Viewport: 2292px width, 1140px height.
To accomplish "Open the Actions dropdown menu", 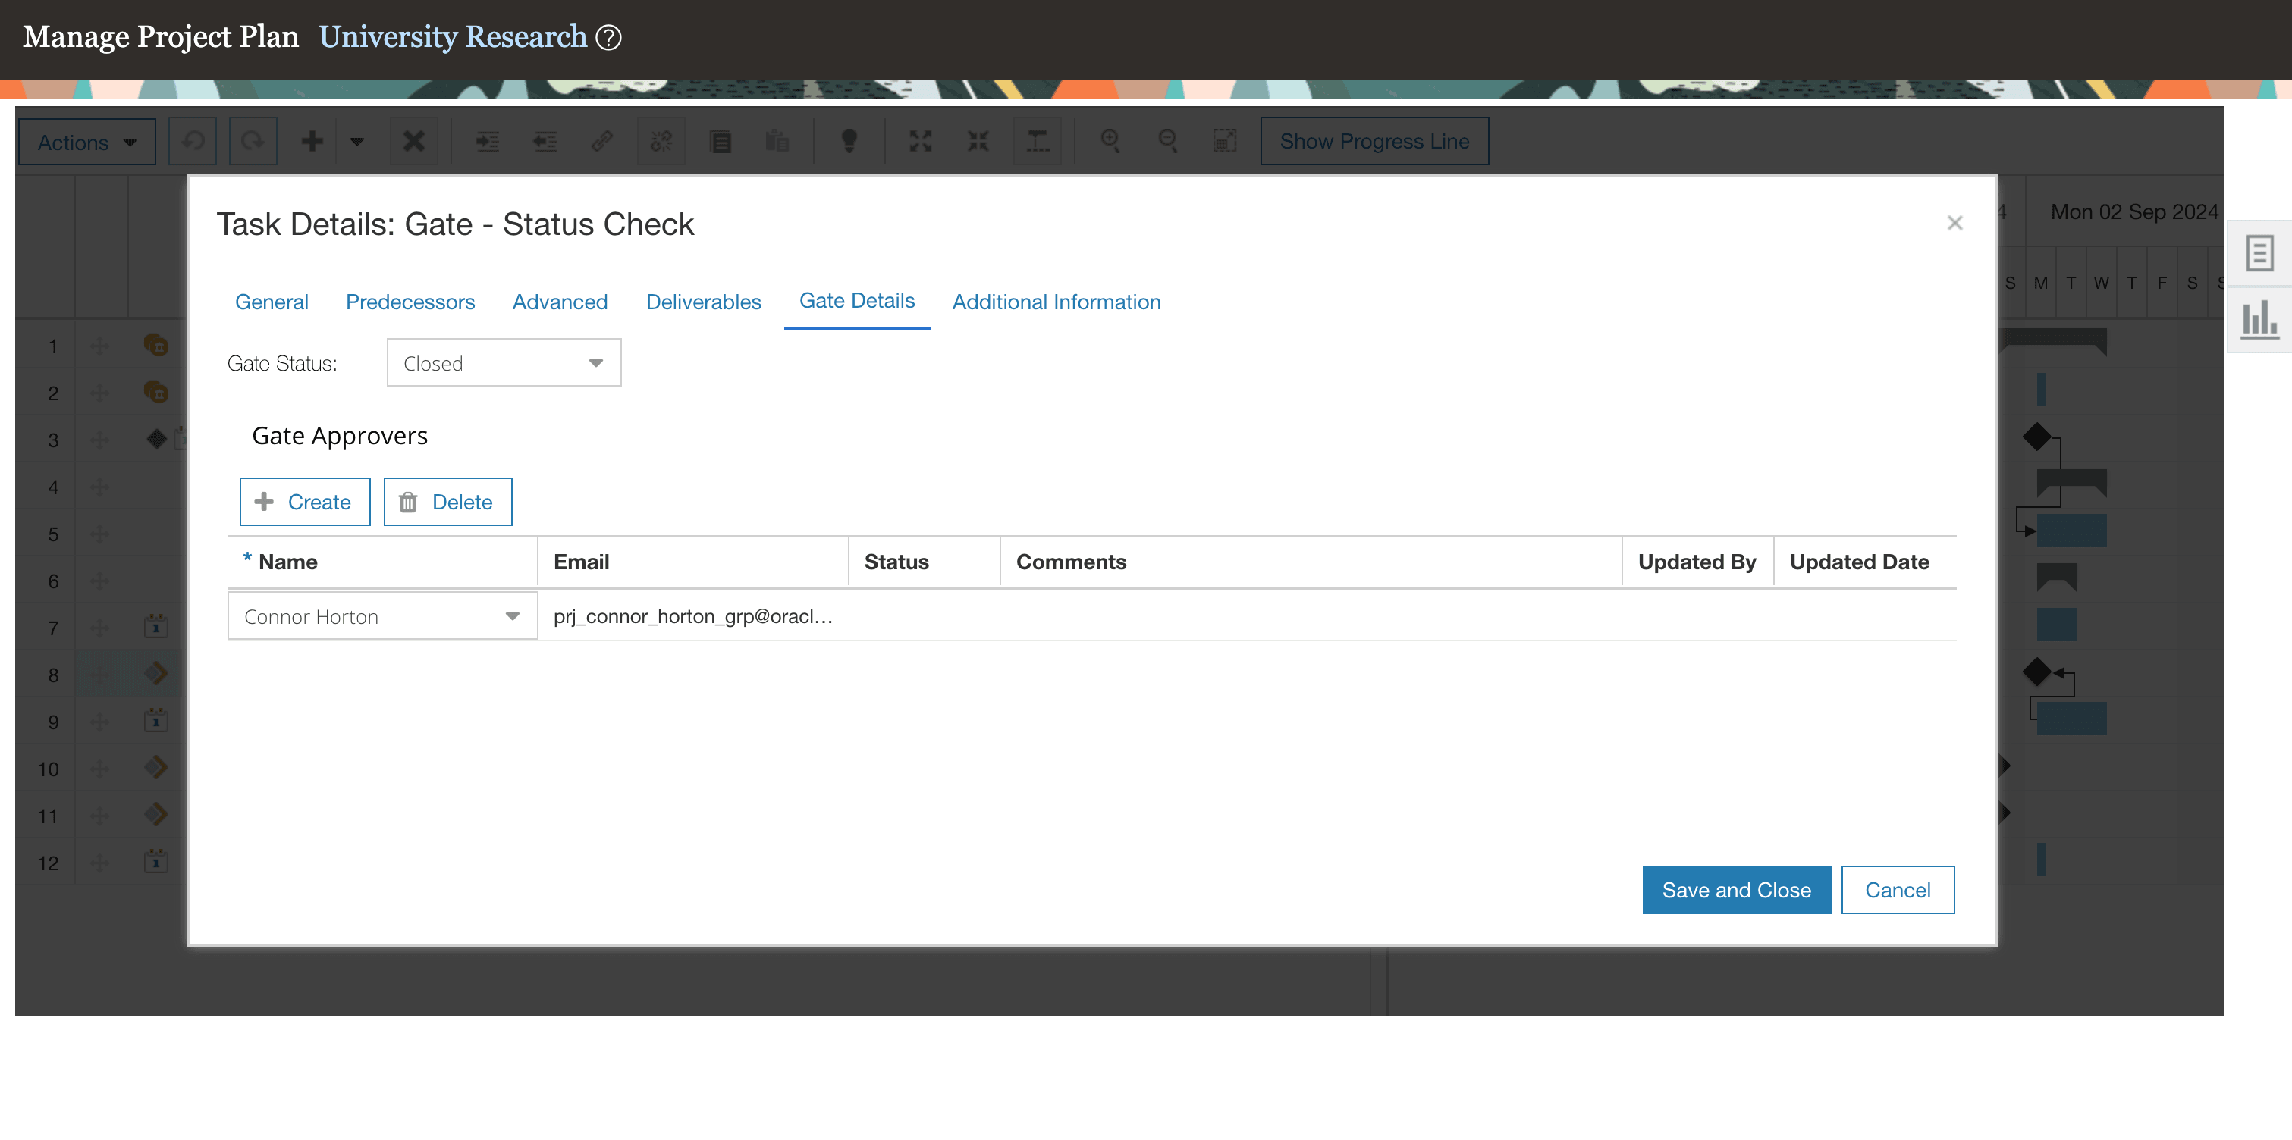I will (x=87, y=142).
